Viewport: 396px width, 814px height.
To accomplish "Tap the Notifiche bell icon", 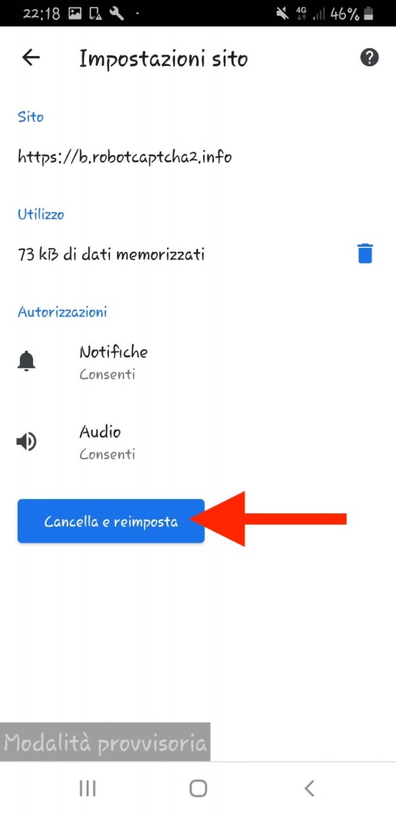I will point(27,362).
